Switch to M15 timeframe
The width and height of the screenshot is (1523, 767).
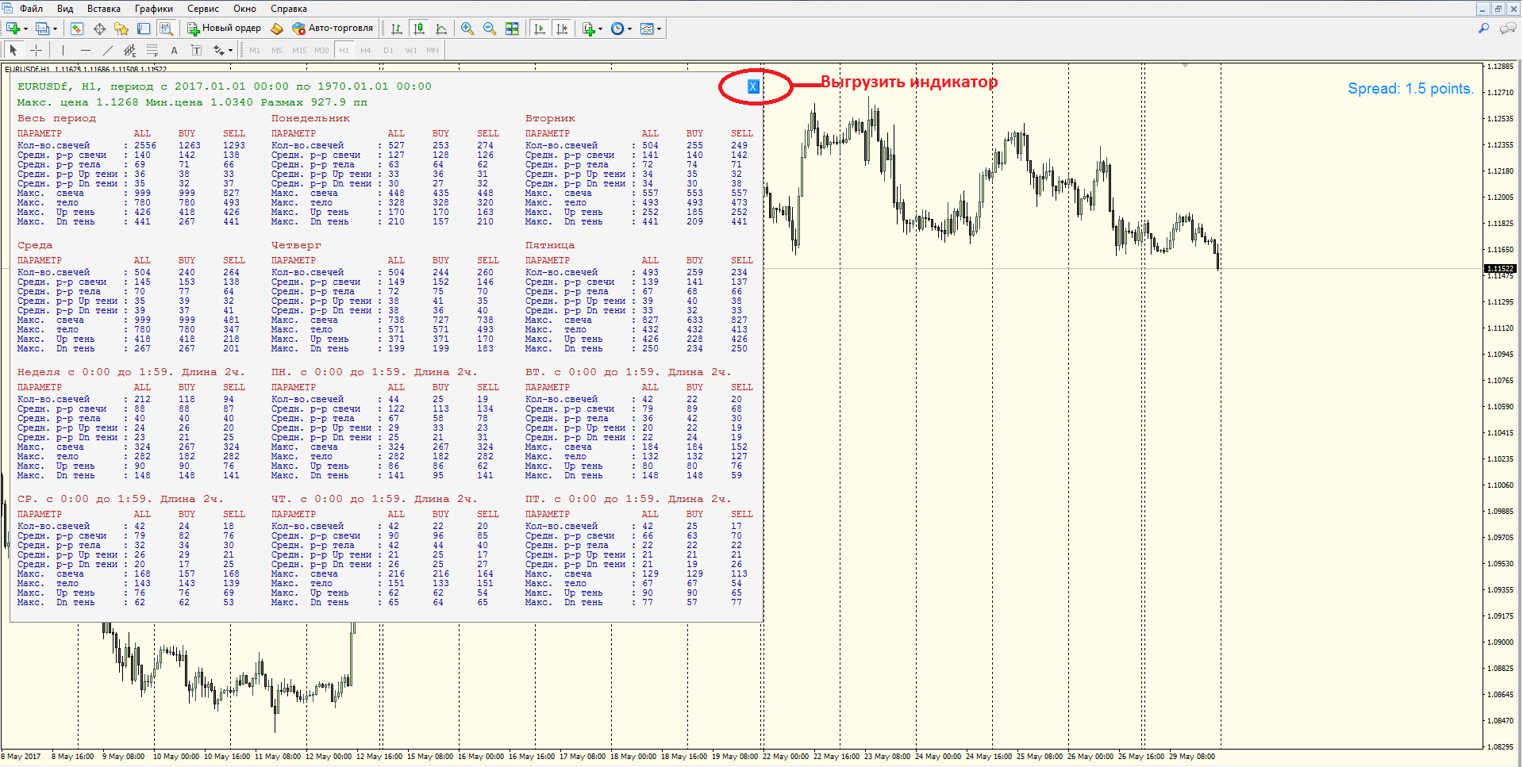point(298,50)
